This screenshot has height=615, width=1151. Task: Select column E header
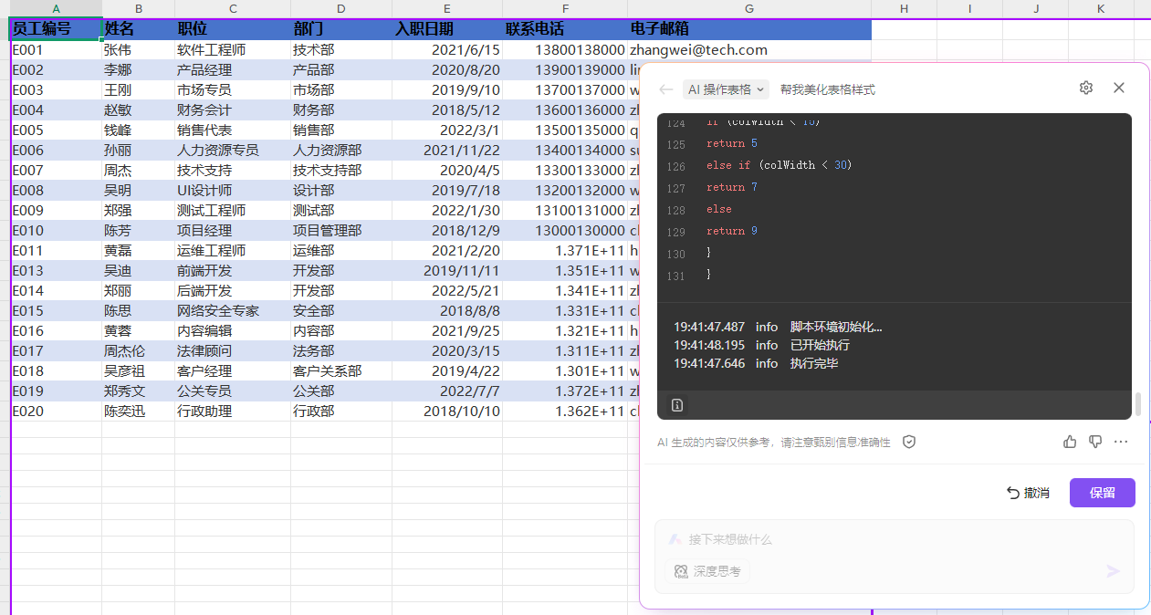[447, 8]
